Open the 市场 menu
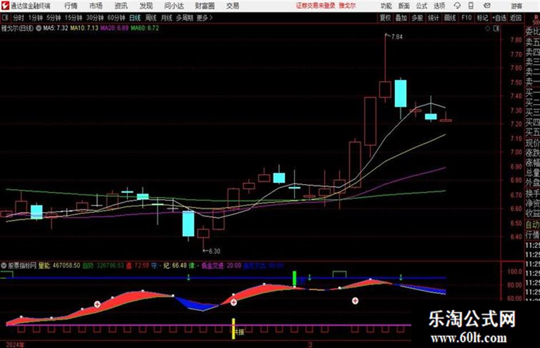Screen dimensions: 540x348 tap(96, 6)
